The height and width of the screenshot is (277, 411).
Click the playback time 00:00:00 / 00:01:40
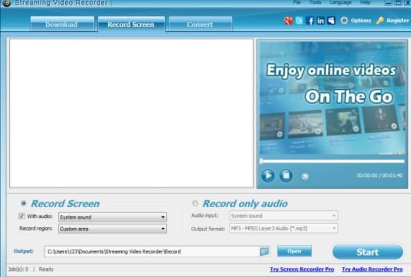tap(380, 175)
